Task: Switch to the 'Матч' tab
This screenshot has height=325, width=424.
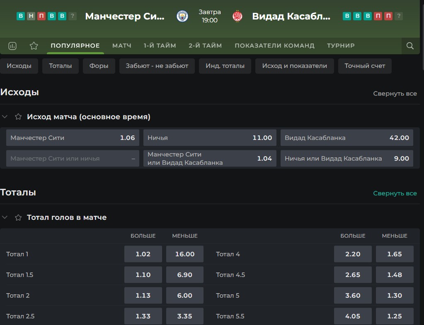Action: click(122, 46)
